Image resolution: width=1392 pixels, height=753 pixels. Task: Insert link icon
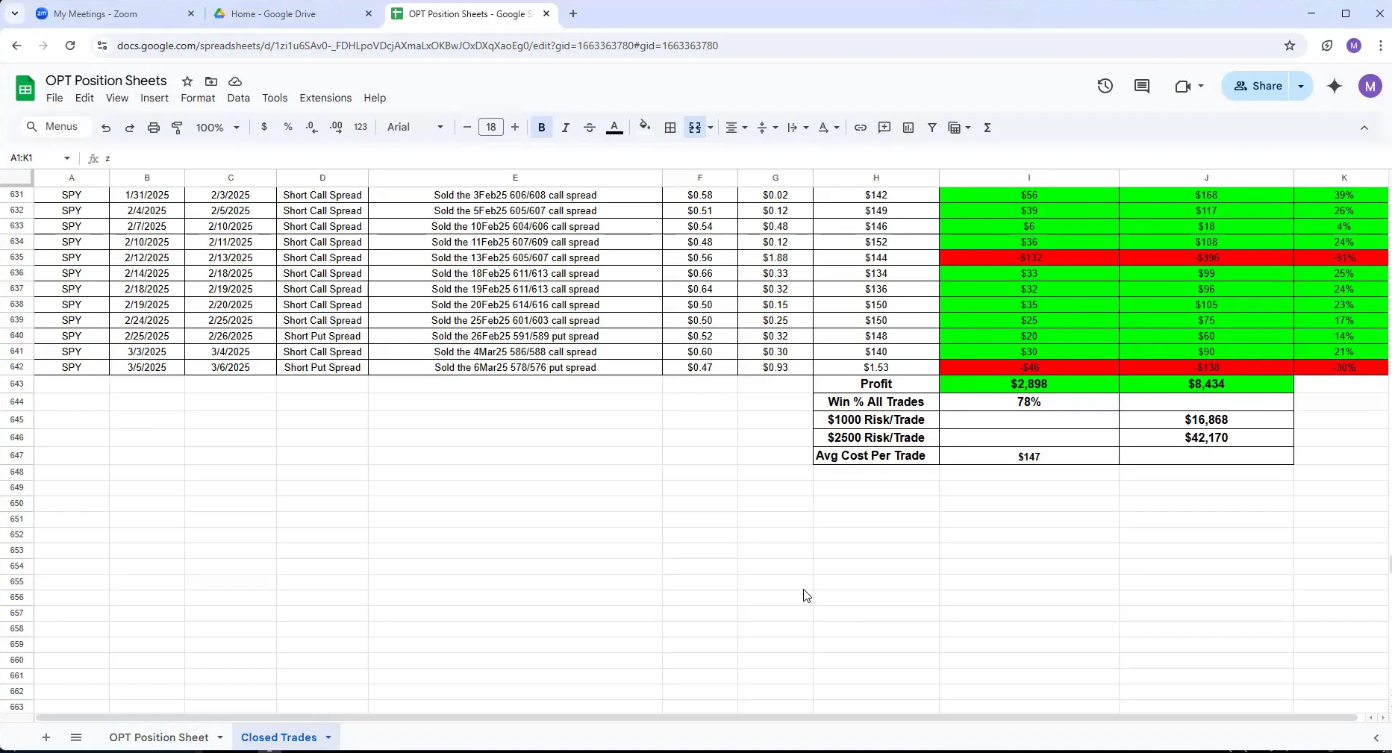pyautogui.click(x=861, y=128)
